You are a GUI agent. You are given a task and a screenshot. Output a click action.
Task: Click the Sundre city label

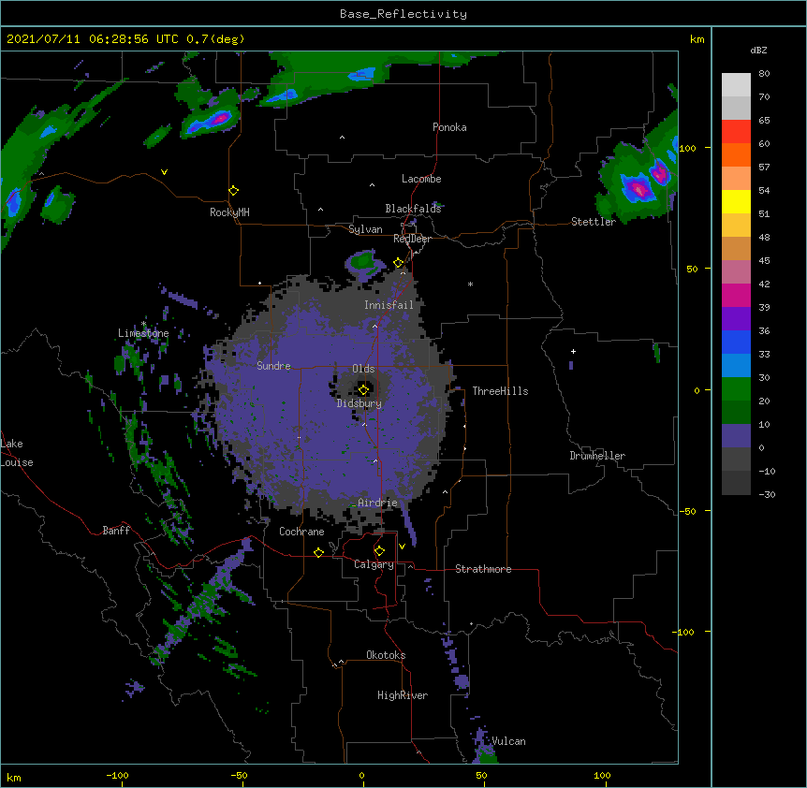pos(273,366)
